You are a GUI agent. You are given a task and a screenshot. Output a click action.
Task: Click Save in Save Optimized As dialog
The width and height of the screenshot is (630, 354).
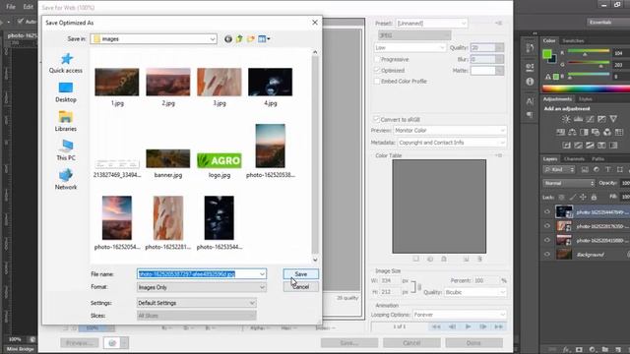[301, 274]
